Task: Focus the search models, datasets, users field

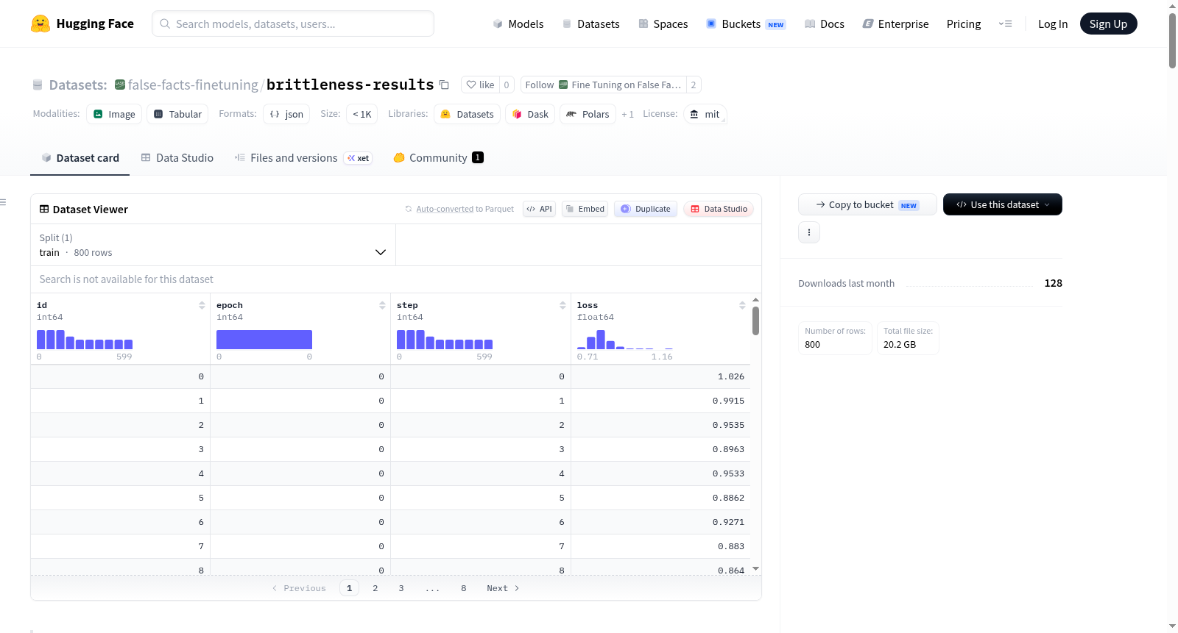Action: pyautogui.click(x=293, y=24)
